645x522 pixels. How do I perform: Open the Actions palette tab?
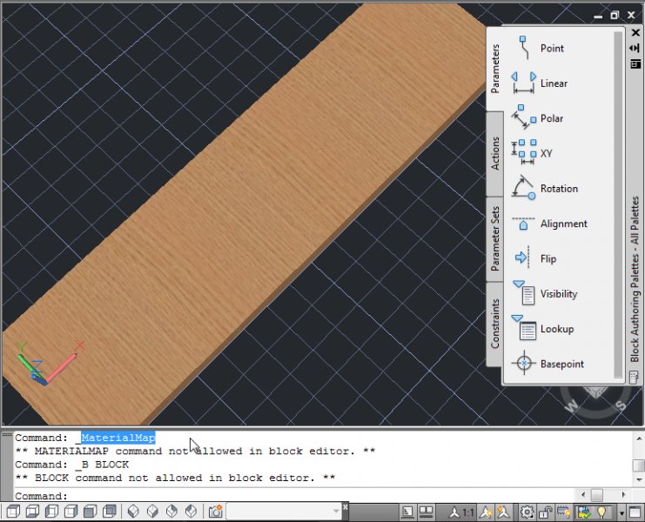(x=495, y=153)
